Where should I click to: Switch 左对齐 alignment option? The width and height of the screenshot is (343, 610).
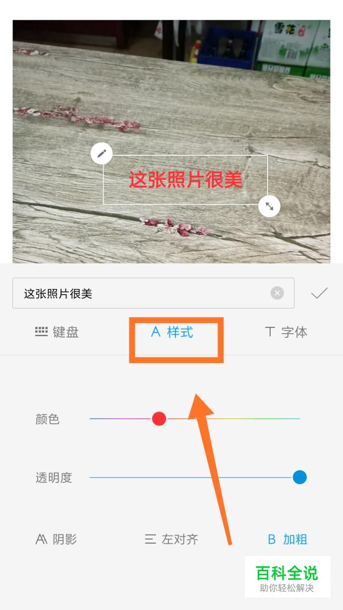point(171,539)
